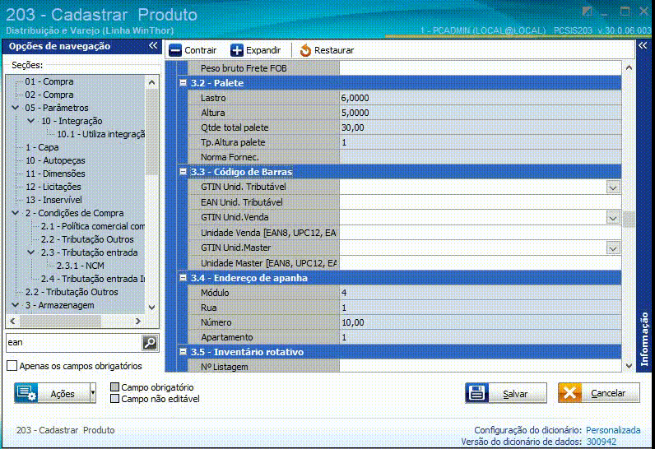Click the Altura value 5,0000 field

(481, 113)
